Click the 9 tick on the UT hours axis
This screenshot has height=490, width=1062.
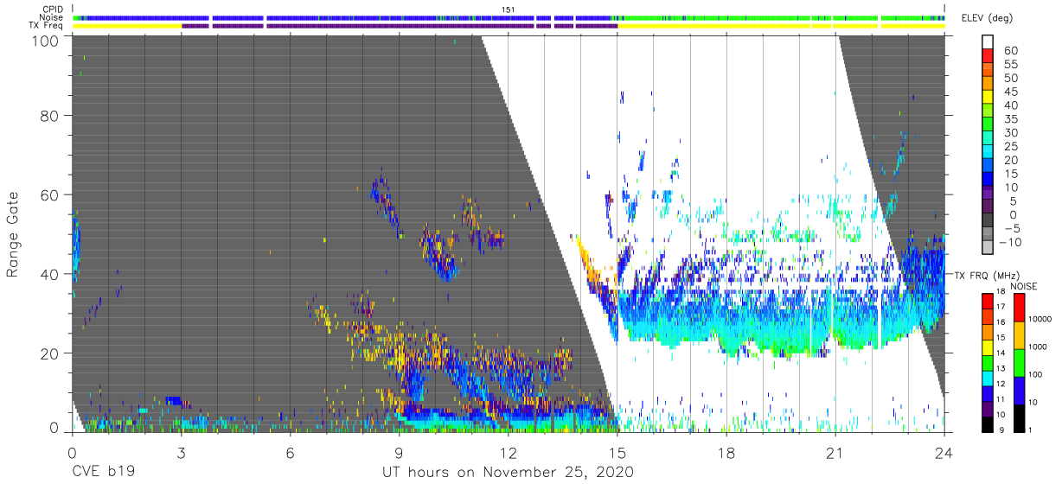click(x=399, y=452)
